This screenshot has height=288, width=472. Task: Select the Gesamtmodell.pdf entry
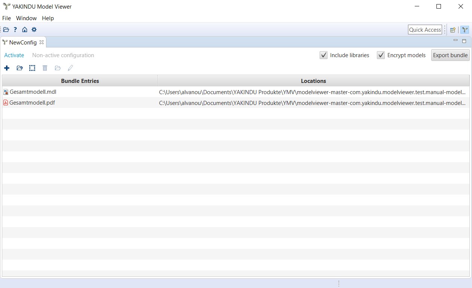pyautogui.click(x=32, y=103)
